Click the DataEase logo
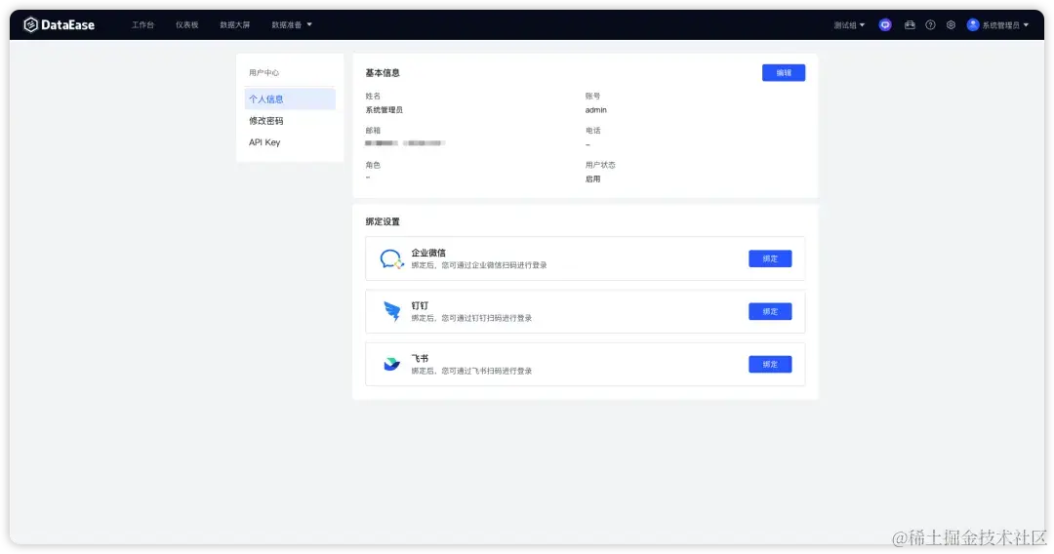Image resolution: width=1054 pixels, height=554 pixels. coord(60,24)
